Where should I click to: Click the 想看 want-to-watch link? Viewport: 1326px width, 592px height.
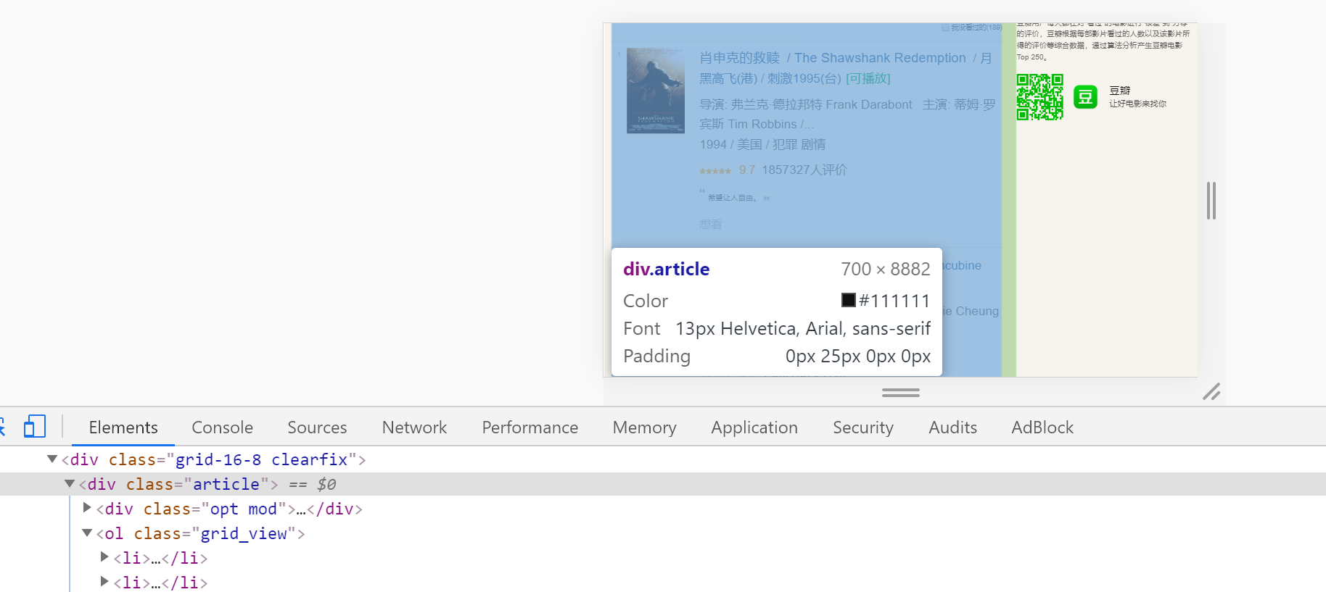tap(711, 225)
